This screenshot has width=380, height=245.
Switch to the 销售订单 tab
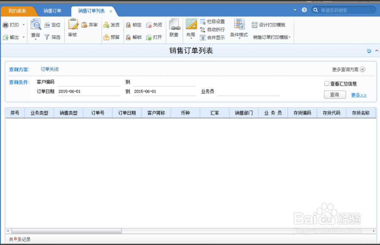pyautogui.click(x=52, y=11)
